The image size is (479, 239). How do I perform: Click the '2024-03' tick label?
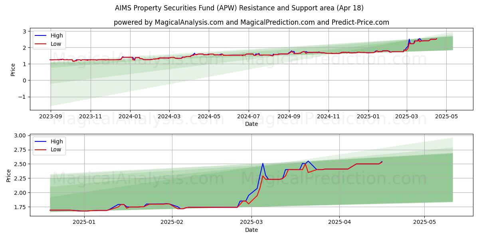[169, 116]
